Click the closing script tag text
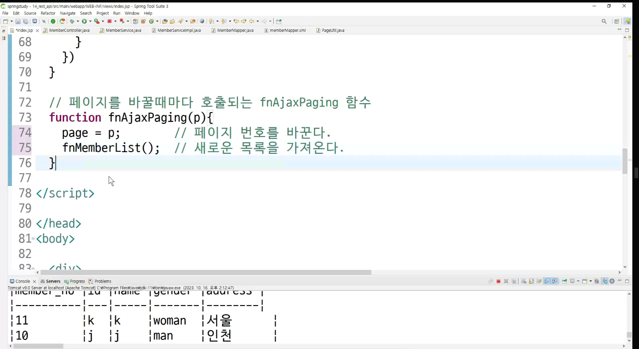639x349 pixels. 65,193
